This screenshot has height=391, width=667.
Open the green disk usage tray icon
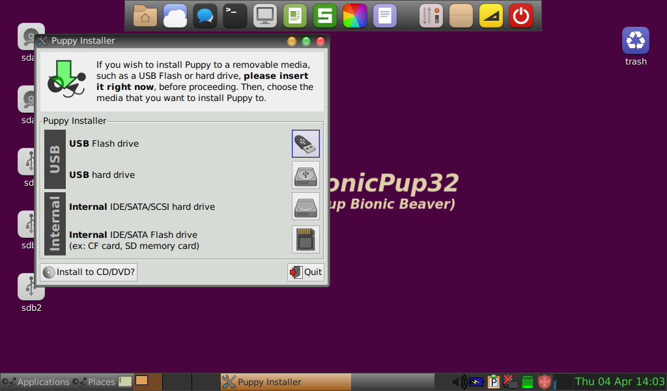tap(528, 382)
